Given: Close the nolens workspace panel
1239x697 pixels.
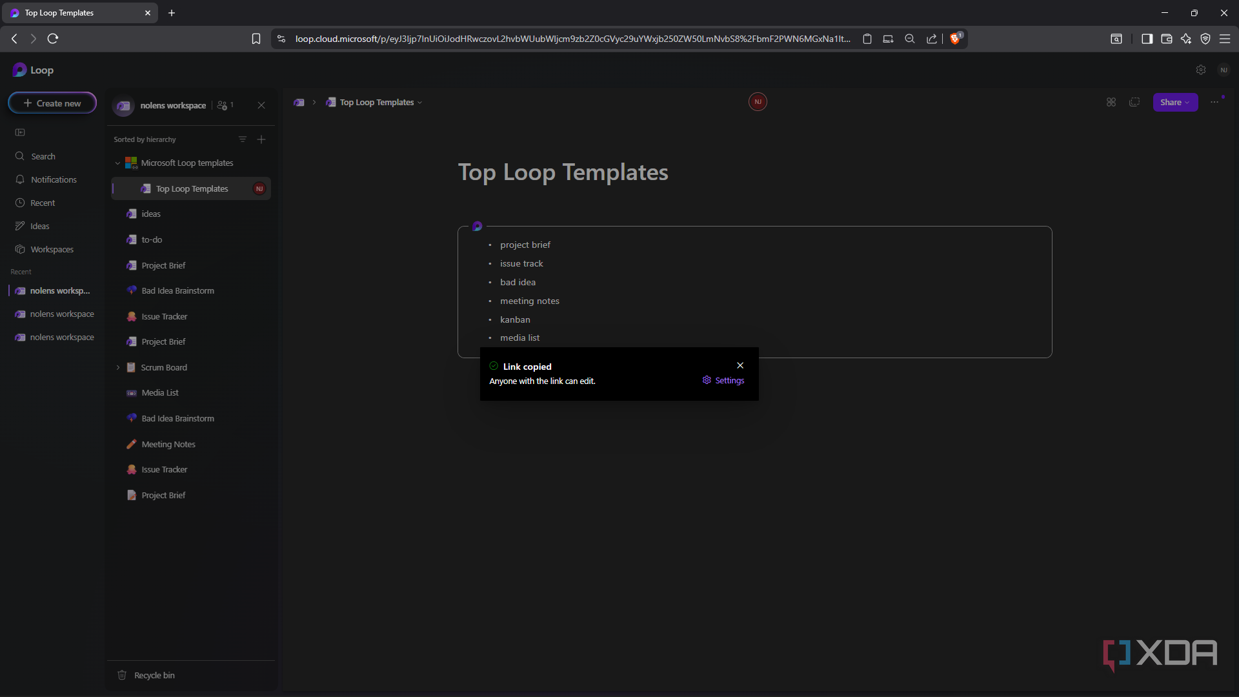Looking at the screenshot, I should click(261, 105).
